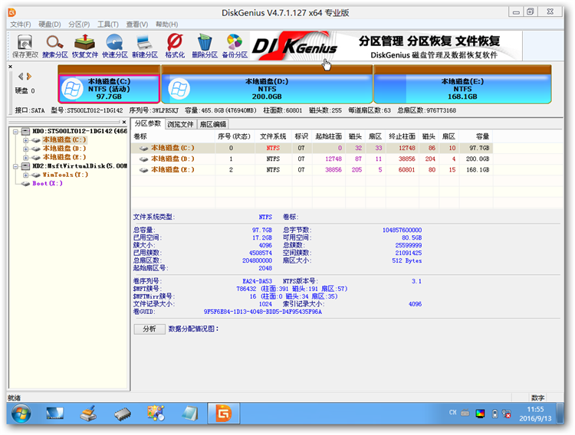Start the 快速分区 quick partition tool
The width and height of the screenshot is (575, 435).
(x=115, y=46)
